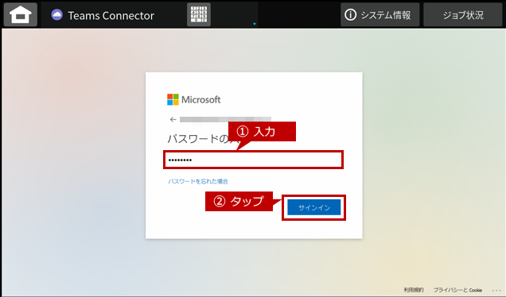Open the ジョブ状況 job status tab
Image resolution: width=506 pixels, height=297 pixels.
(x=463, y=15)
